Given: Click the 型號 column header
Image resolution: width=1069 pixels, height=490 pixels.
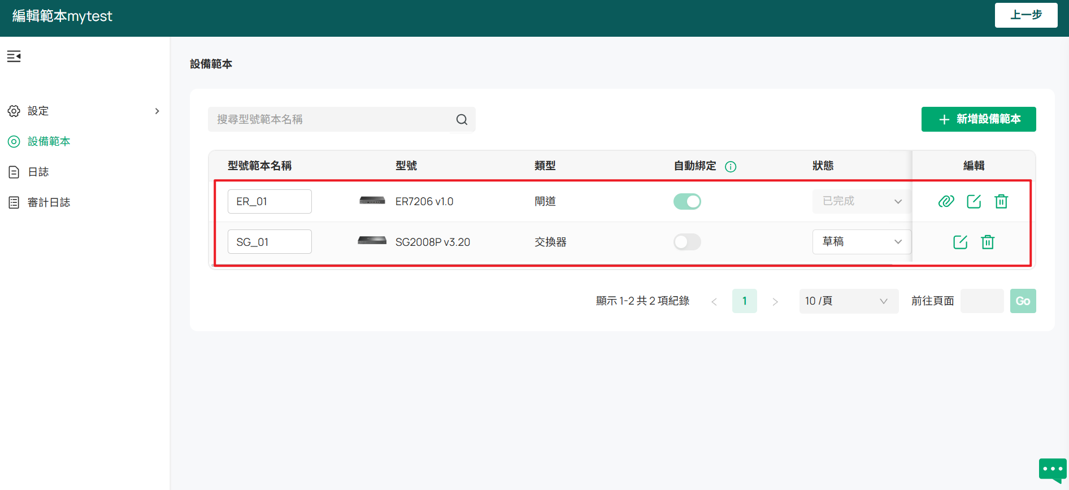Looking at the screenshot, I should (x=406, y=166).
